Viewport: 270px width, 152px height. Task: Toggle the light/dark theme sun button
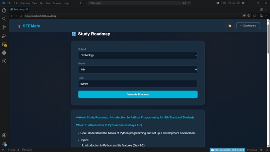point(230,26)
